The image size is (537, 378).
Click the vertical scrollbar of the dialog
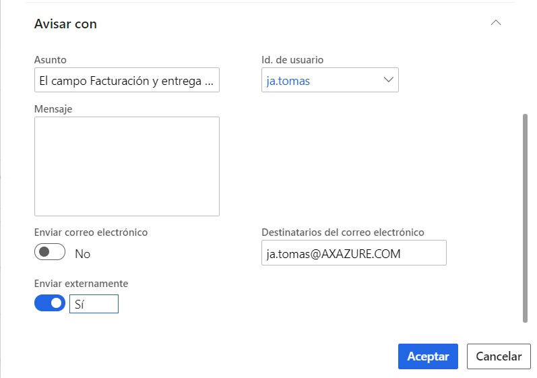coord(525,218)
